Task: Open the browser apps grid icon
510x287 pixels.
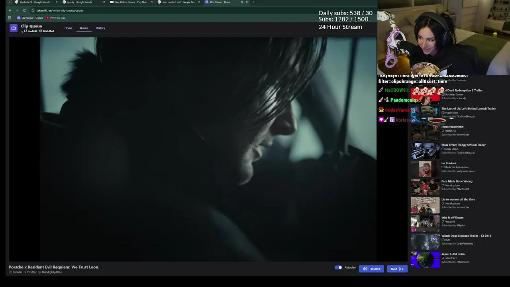Action: [10, 18]
